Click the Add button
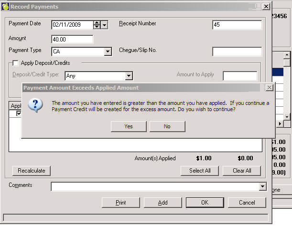This screenshot has height=226, width=292. (163, 203)
